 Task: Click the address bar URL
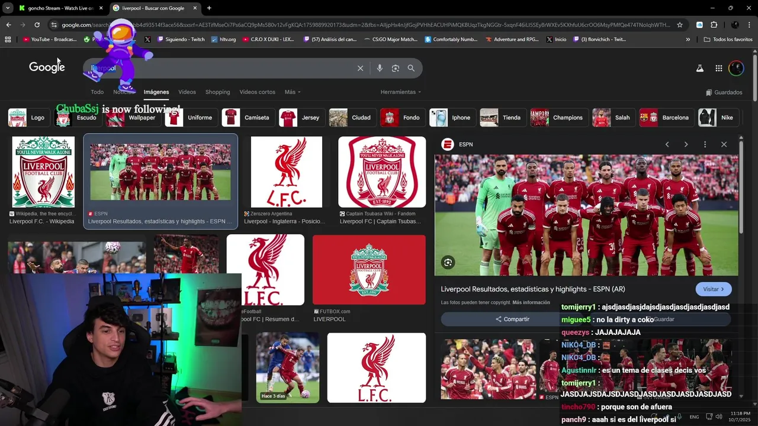click(x=366, y=25)
